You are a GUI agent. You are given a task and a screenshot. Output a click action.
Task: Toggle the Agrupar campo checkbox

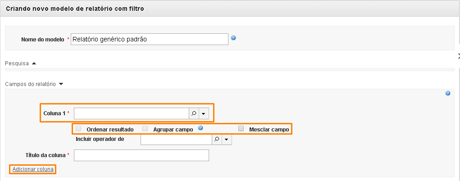(145, 129)
